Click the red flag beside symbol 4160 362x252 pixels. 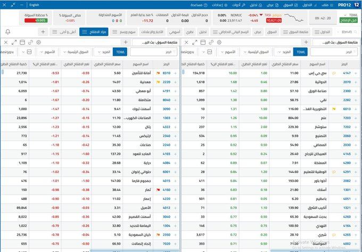tap(158, 190)
